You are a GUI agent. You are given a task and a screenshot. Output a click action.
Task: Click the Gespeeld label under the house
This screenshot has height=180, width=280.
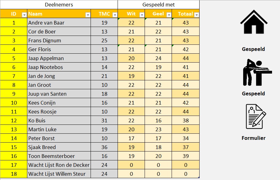click(x=253, y=49)
